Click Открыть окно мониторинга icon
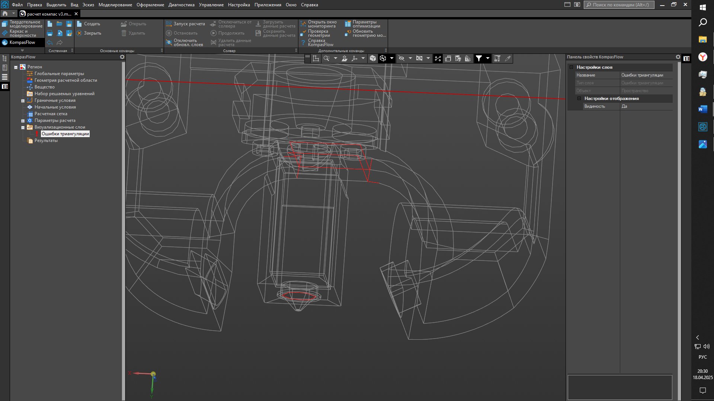Screen dimensions: 714x401 303,24
